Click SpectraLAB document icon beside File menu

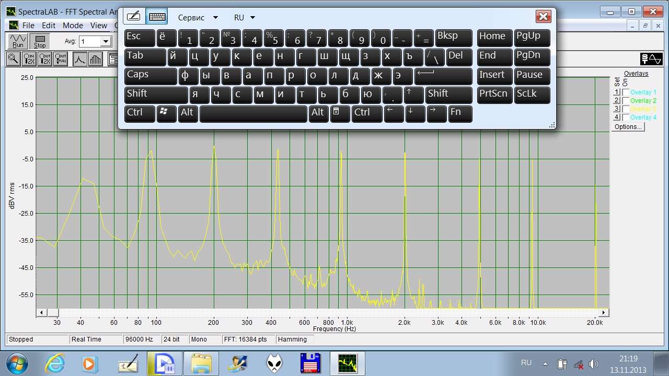pyautogui.click(x=13, y=25)
